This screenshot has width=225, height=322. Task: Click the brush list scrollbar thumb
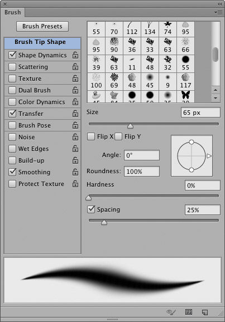[x=216, y=55]
